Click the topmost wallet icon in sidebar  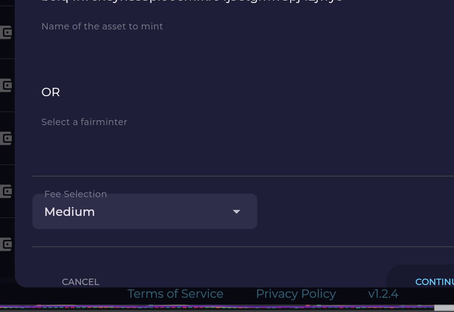tap(6, 32)
